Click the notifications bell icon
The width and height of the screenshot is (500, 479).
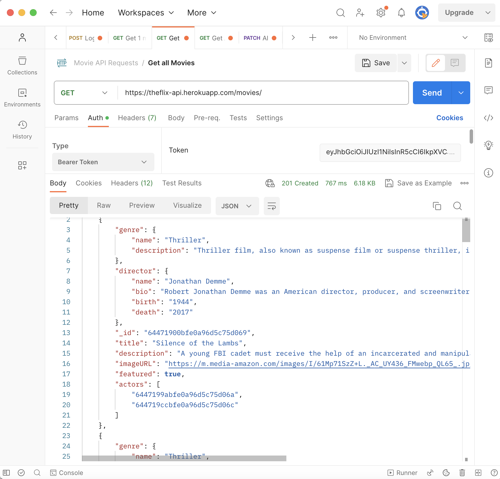tap(401, 13)
